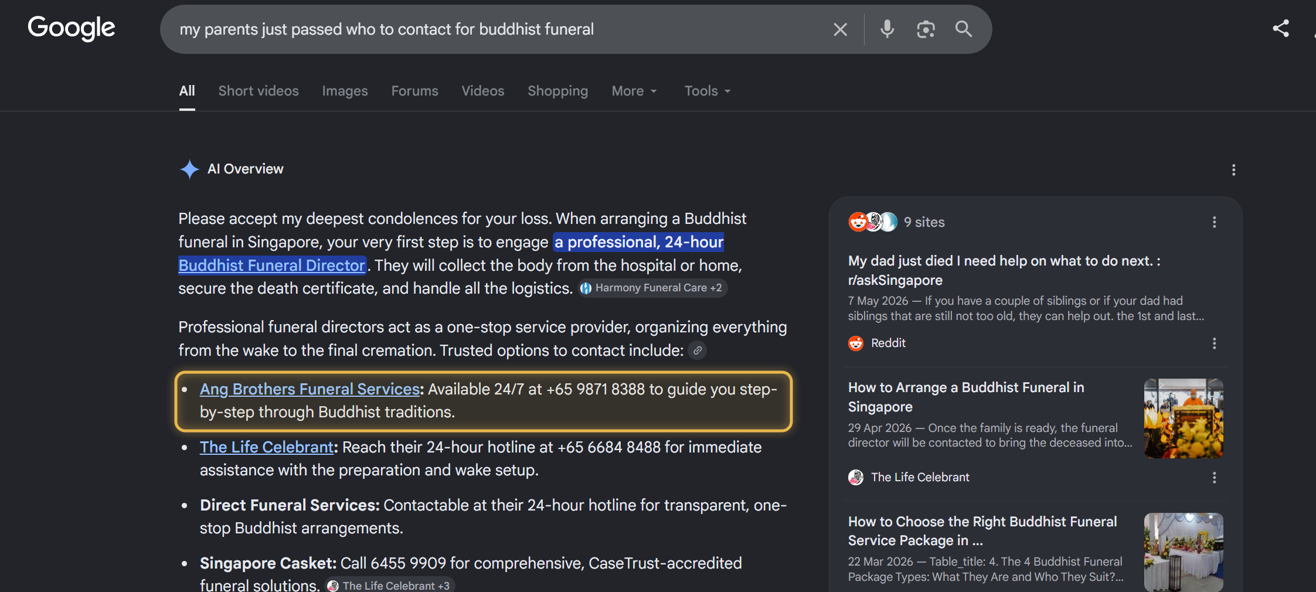
Task: Switch to Short videos tab
Action: pyautogui.click(x=259, y=91)
